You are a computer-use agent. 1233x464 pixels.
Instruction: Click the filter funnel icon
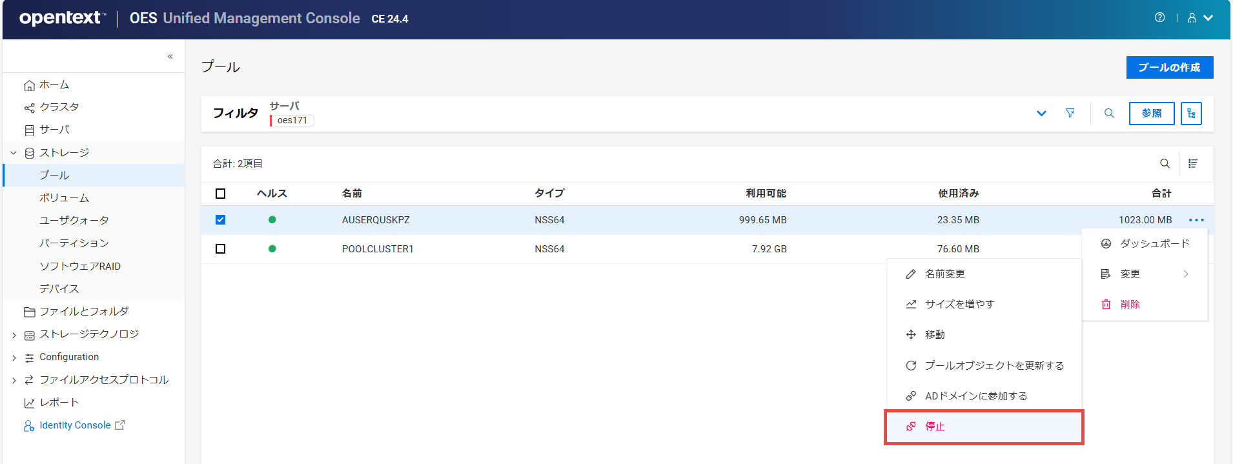(x=1070, y=114)
